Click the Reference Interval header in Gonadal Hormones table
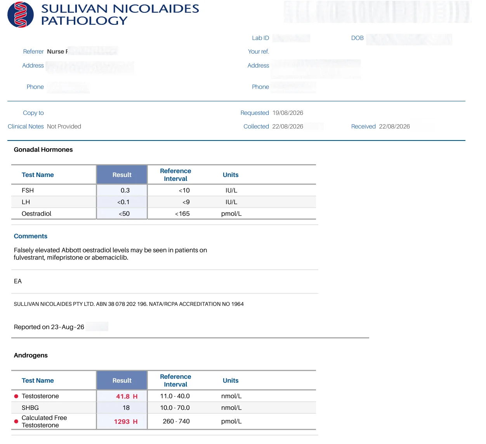 pyautogui.click(x=175, y=175)
